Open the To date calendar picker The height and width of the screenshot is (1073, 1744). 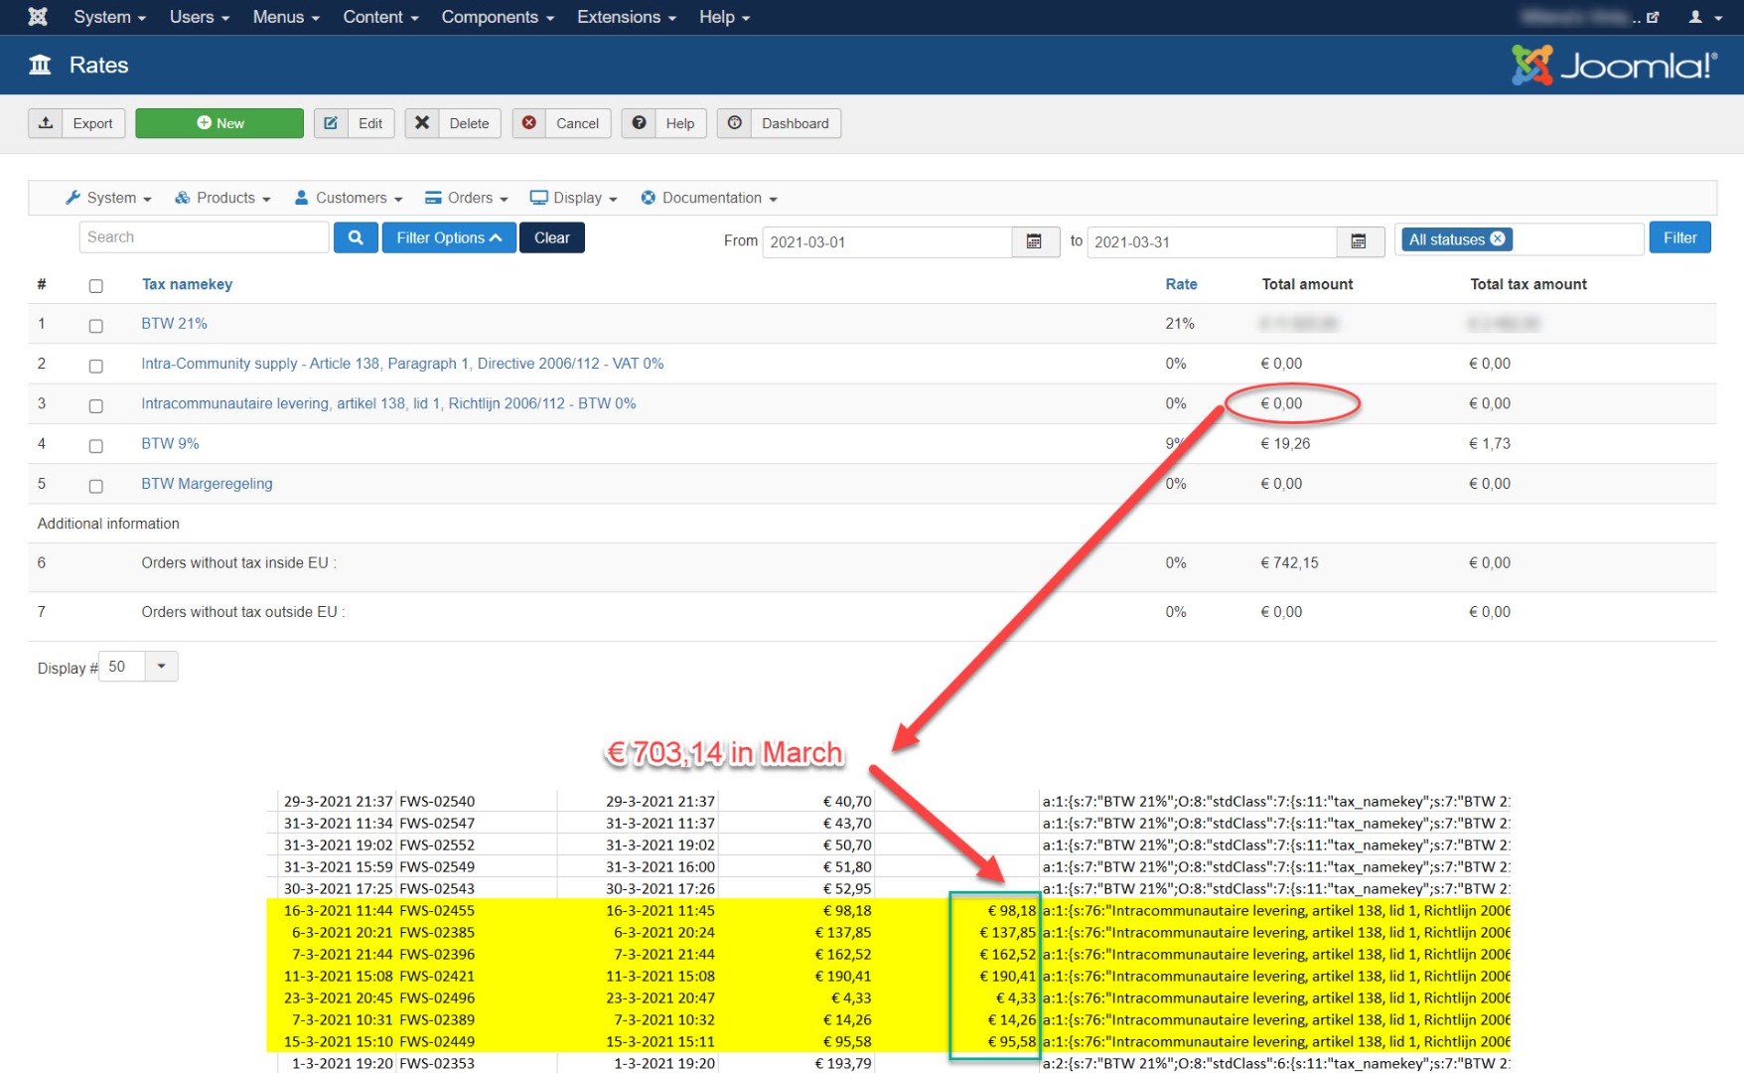pyautogui.click(x=1359, y=241)
